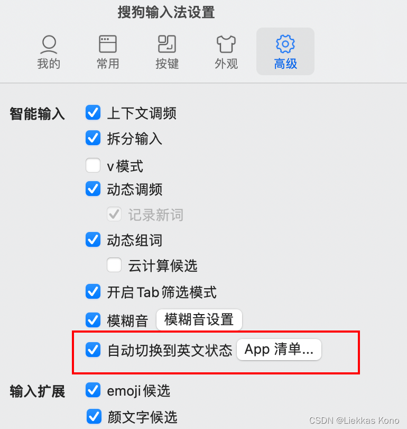Open the 按键 keys icon

(167, 44)
